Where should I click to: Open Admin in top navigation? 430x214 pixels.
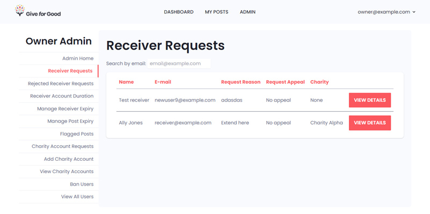click(248, 12)
